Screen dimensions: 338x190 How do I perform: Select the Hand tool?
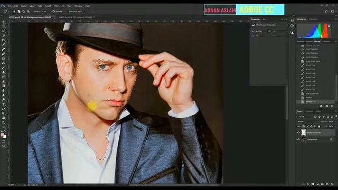click(3, 118)
